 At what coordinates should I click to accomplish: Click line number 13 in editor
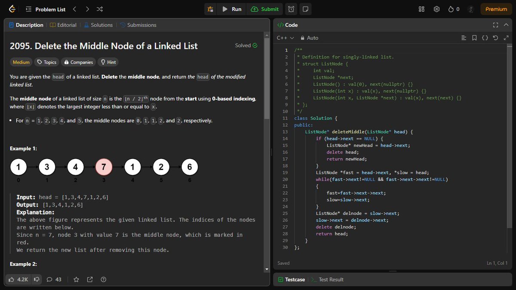pyautogui.click(x=286, y=132)
